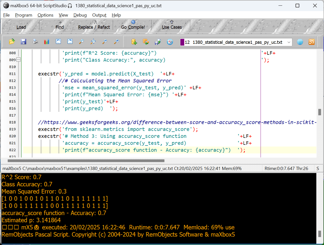Click the first magnifier search icon
Image resolution: width=324 pixels, height=245 pixels.
click(x=81, y=42)
